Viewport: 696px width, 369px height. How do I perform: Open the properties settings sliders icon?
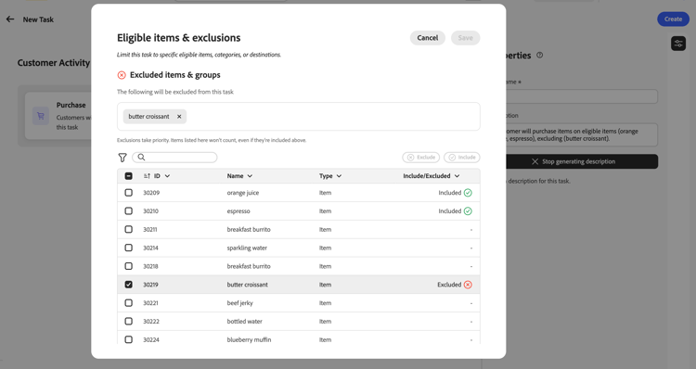[x=678, y=44]
